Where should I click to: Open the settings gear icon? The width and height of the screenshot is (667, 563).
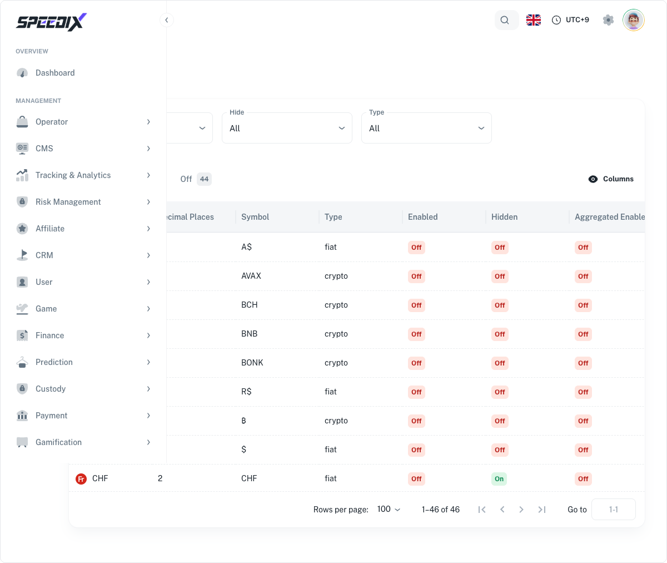coord(609,20)
